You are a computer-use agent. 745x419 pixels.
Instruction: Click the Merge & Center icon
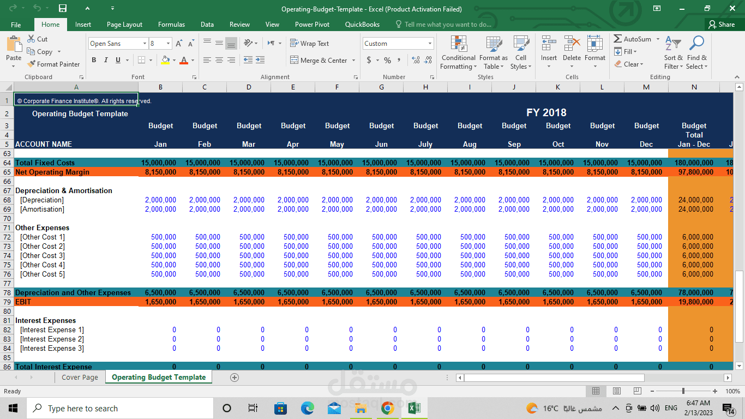point(294,61)
